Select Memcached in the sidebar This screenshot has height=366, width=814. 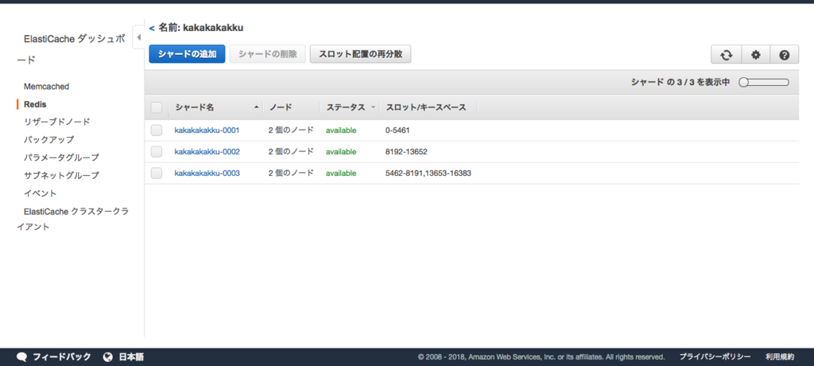46,86
